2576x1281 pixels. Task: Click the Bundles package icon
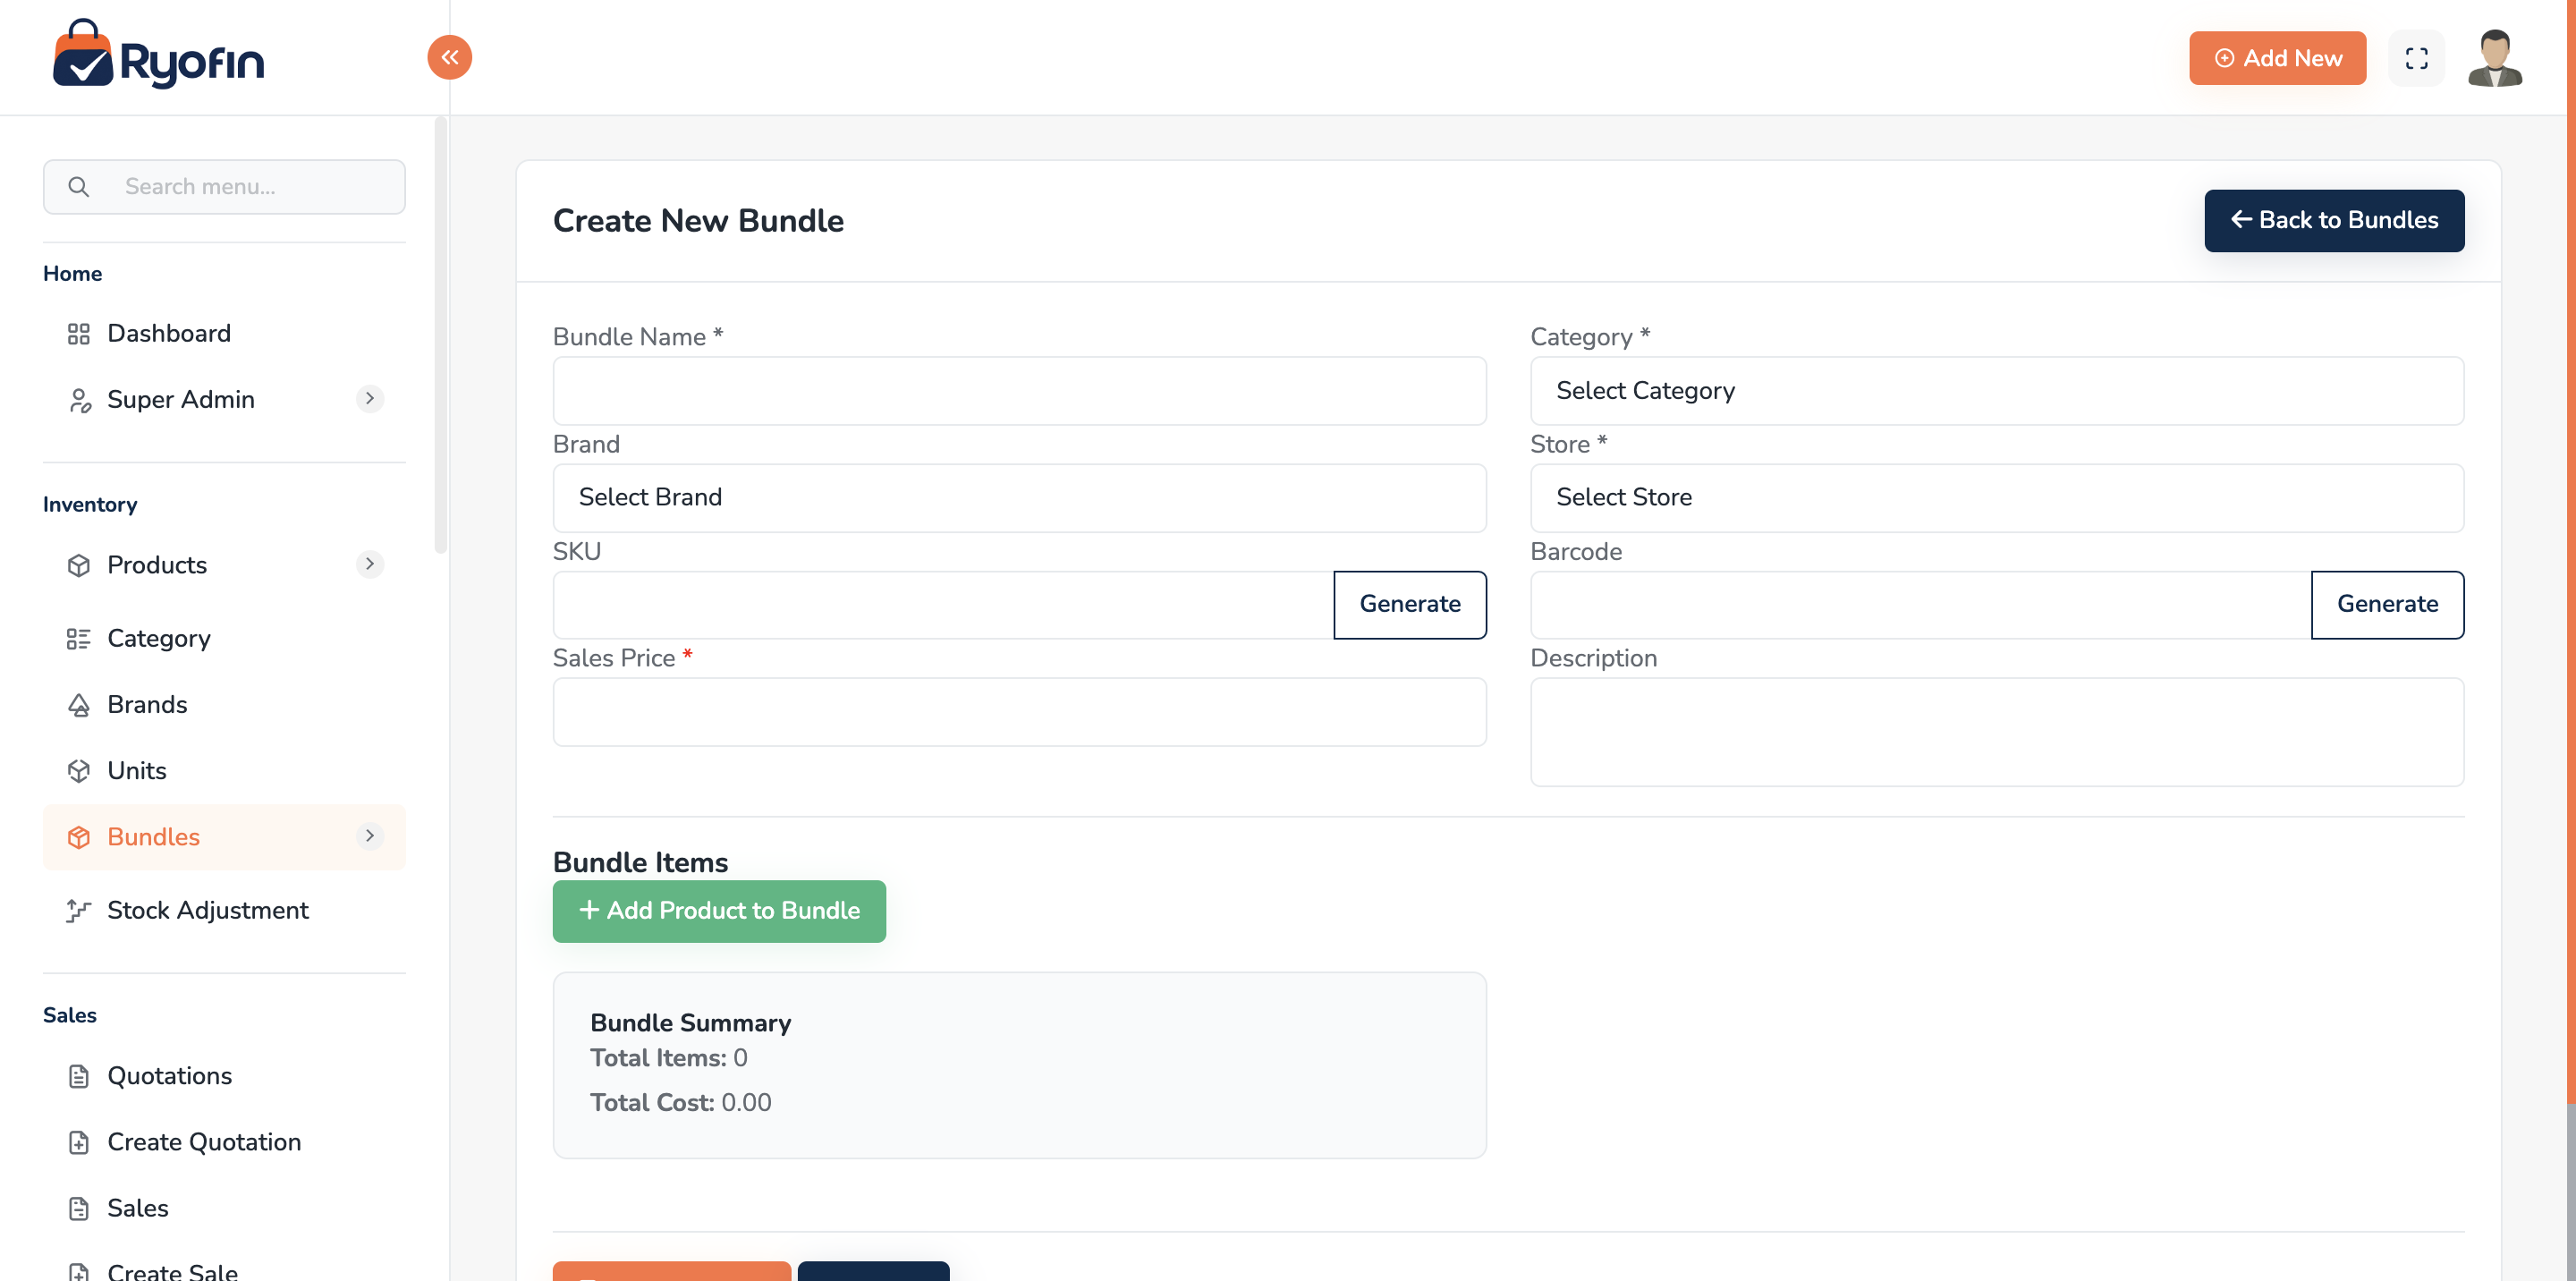pos(79,837)
